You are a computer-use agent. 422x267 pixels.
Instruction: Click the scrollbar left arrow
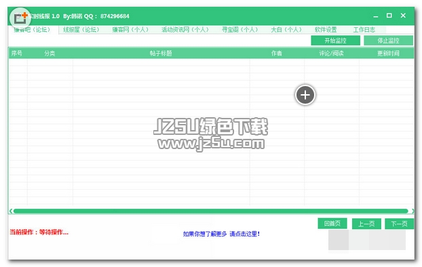click(x=11, y=211)
